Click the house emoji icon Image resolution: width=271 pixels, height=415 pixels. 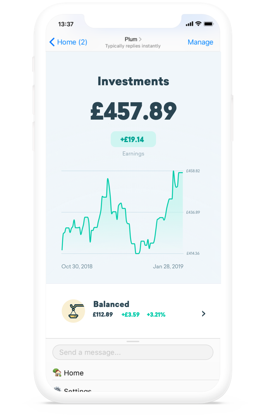pyautogui.click(x=57, y=372)
